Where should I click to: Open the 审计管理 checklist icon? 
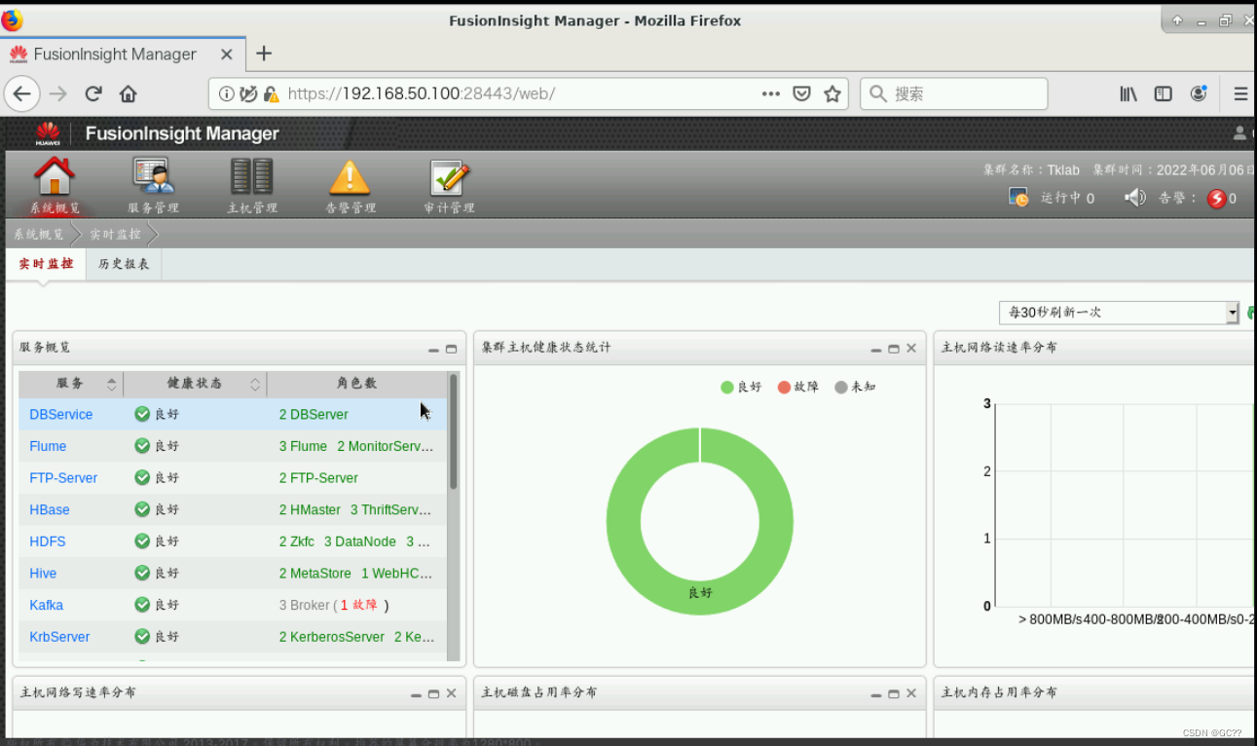450,177
